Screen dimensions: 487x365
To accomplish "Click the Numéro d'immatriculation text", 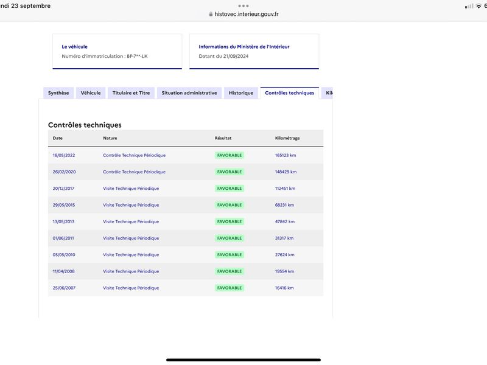I will pos(105,56).
